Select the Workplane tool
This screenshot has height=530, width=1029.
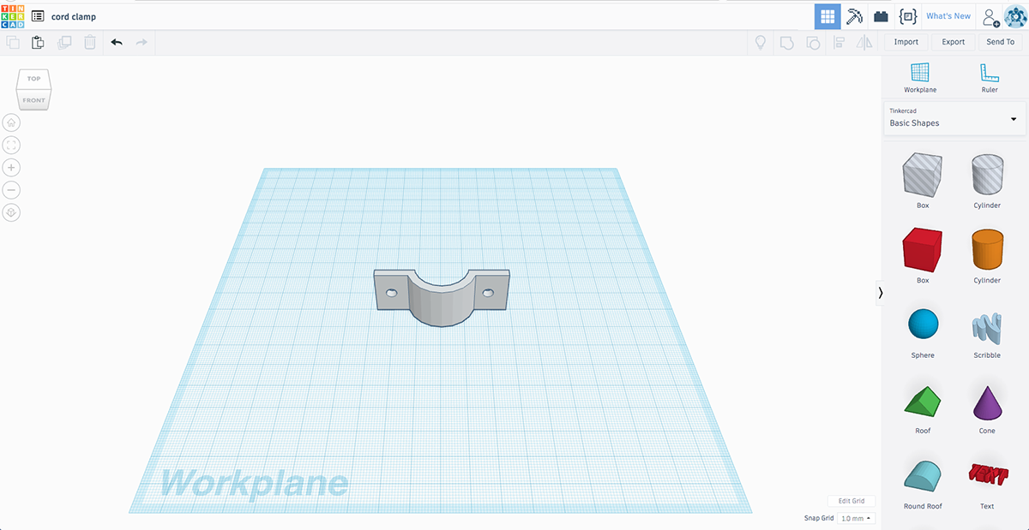920,77
